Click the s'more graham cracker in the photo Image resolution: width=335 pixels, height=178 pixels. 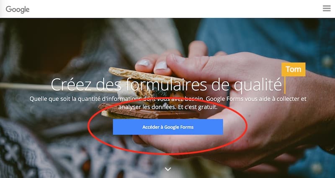(x=145, y=75)
